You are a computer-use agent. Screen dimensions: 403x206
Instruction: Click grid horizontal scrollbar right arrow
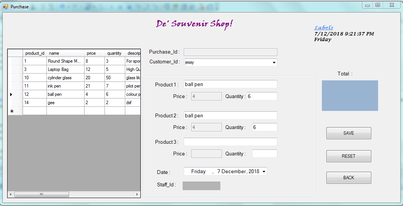(x=137, y=194)
